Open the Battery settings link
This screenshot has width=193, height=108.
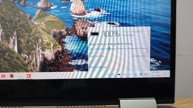[x=98, y=67]
